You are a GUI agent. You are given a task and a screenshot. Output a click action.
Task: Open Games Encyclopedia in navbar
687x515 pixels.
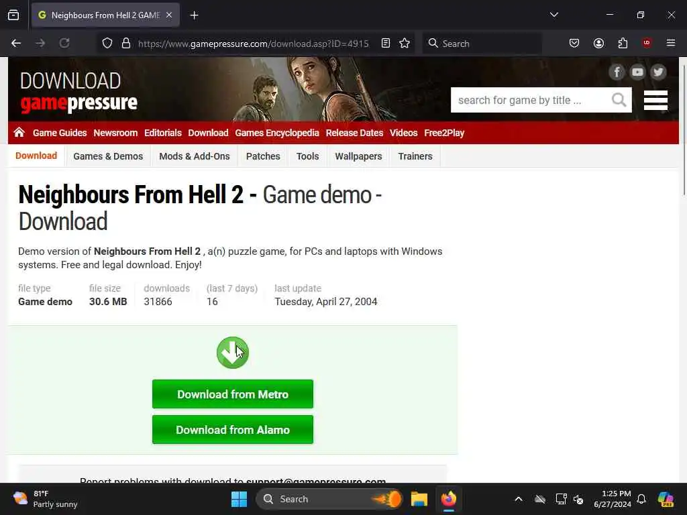277,133
